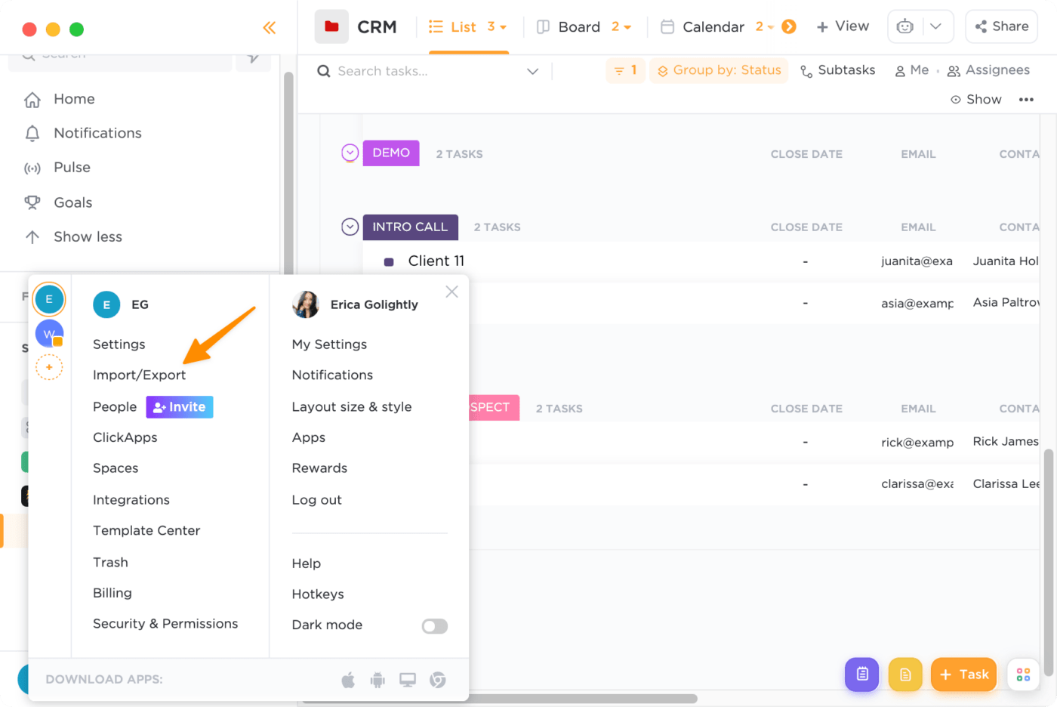Viewport: 1057px width, 707px height.
Task: Toggle Dark mode switch
Action: [x=435, y=626]
